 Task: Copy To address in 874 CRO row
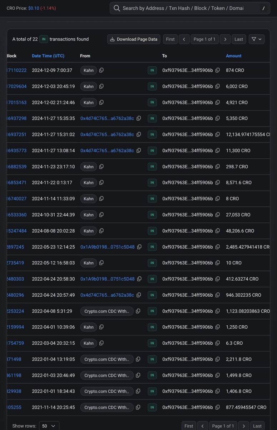coord(218,70)
